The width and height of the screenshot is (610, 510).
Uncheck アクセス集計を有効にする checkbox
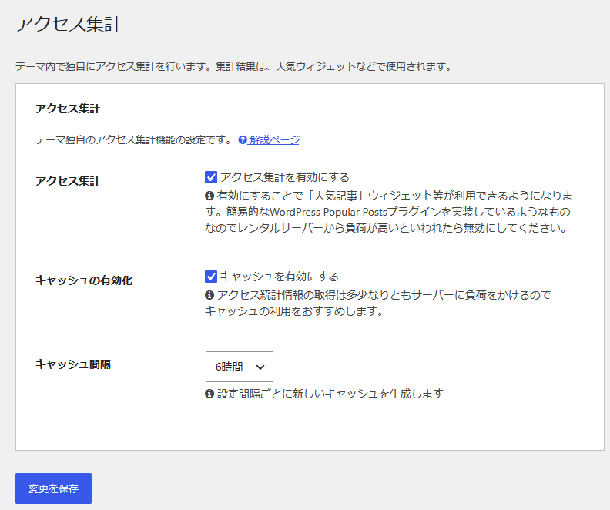211,177
